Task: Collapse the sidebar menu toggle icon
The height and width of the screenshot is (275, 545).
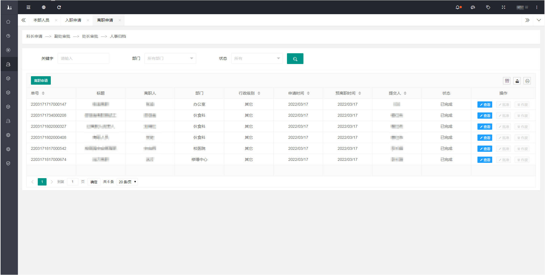Action: (x=28, y=7)
